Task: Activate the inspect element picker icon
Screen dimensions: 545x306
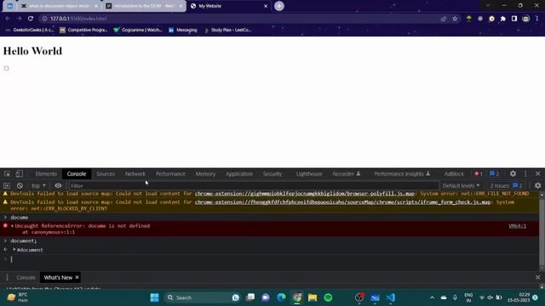Action: click(7, 173)
